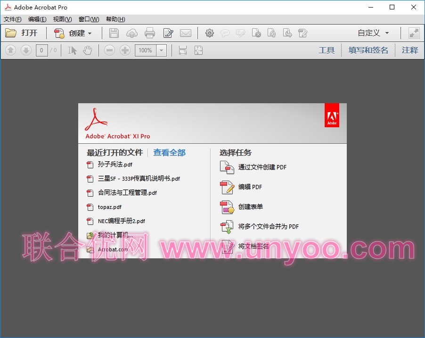The image size is (425, 338).
Task: Open the 编辑(E) menu
Action: click(x=37, y=19)
